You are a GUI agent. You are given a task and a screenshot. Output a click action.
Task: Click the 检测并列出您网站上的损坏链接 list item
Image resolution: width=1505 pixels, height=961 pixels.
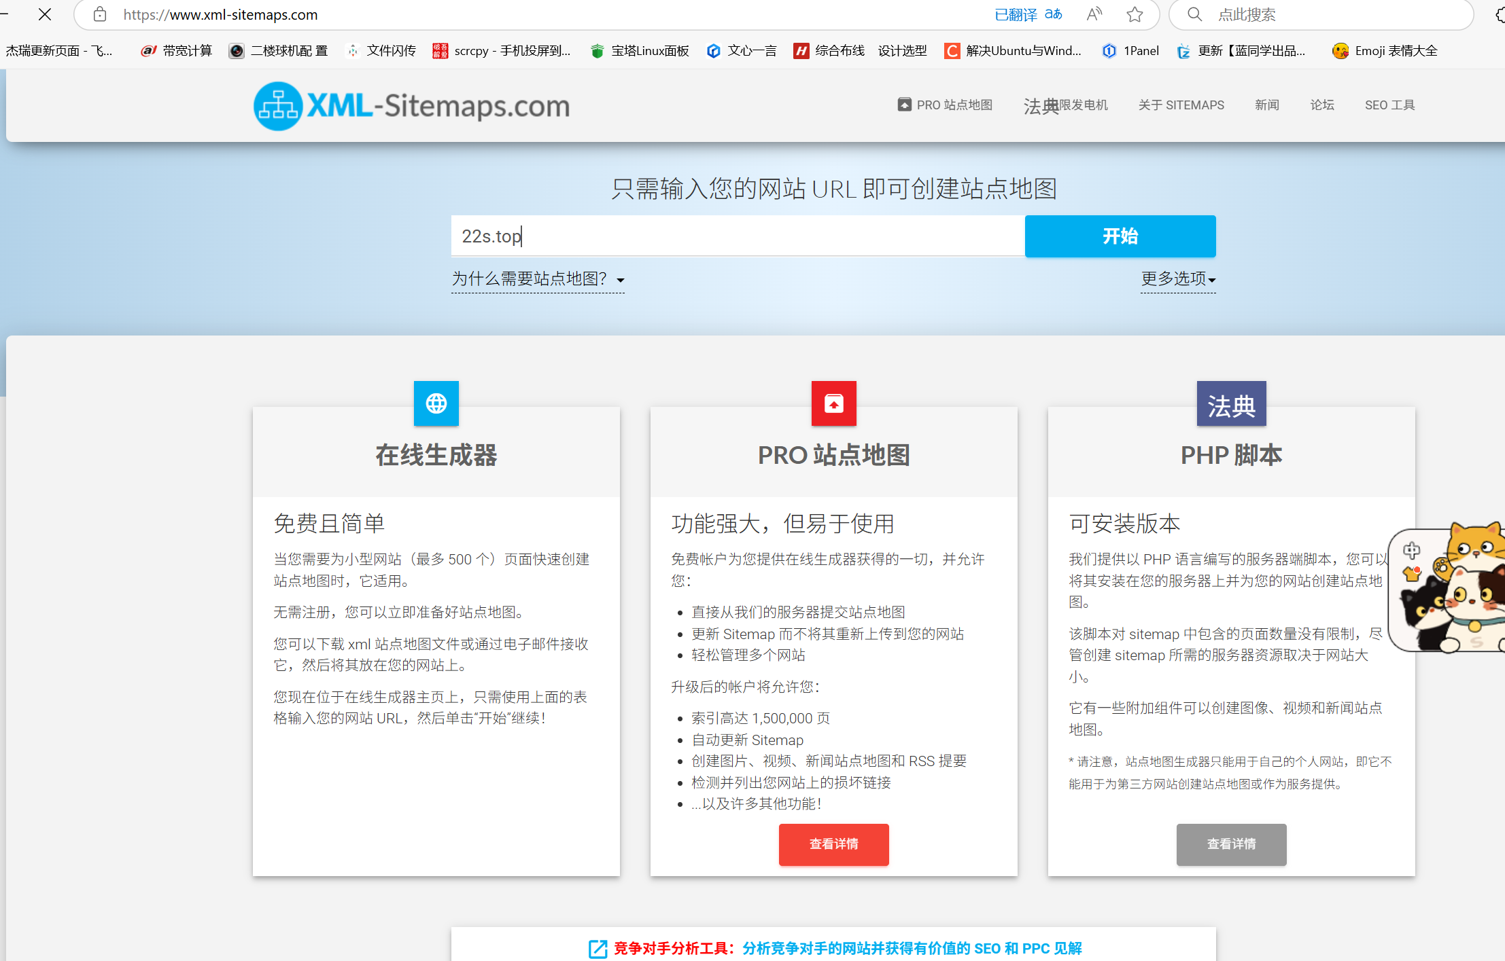(791, 783)
